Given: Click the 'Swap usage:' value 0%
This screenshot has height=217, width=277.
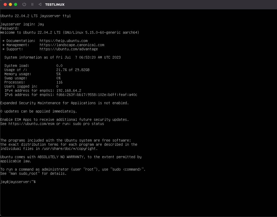Looking at the screenshot, I should (x=58, y=78).
